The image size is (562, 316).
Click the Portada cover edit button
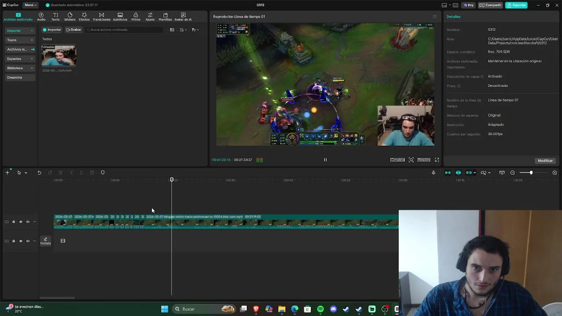(x=46, y=241)
